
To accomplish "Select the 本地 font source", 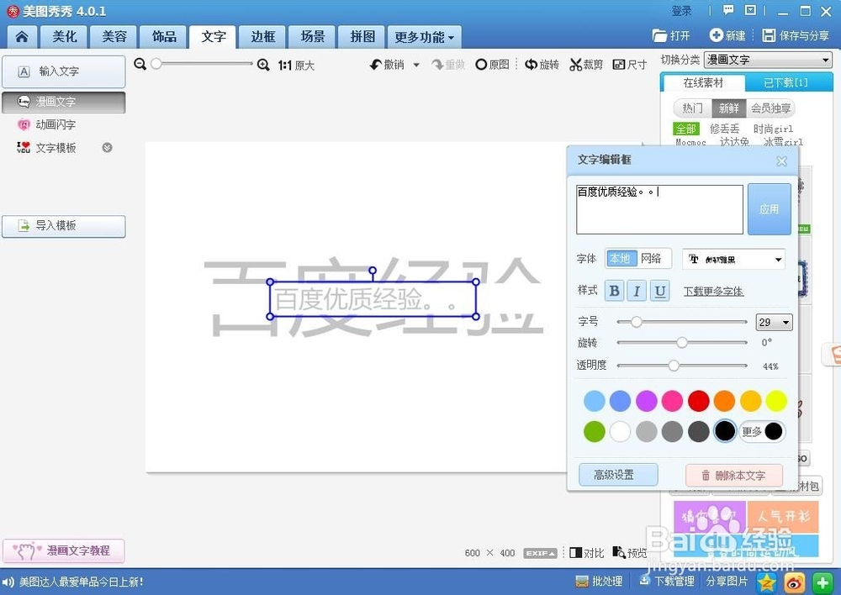I will click(621, 258).
